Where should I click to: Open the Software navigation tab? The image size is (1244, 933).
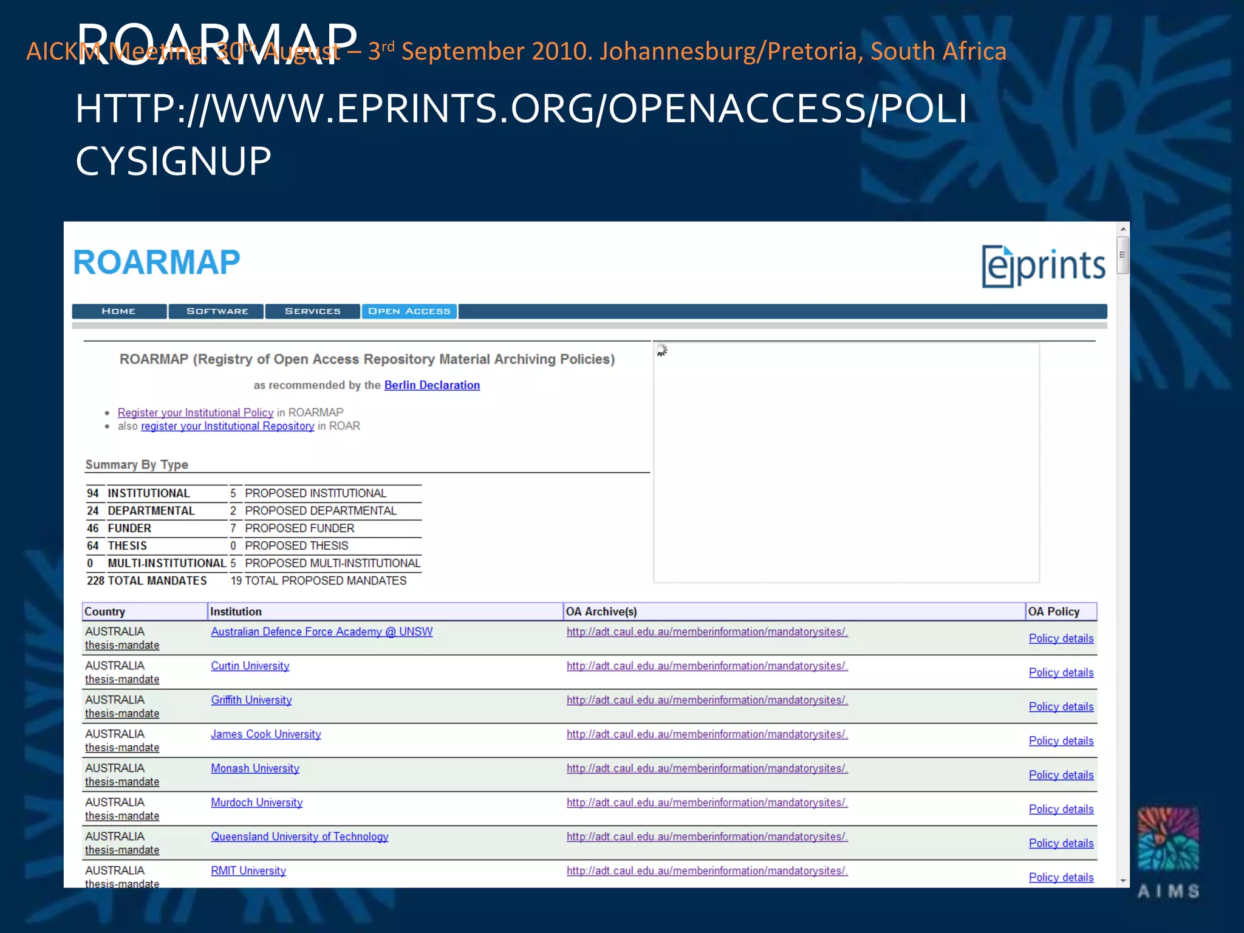(217, 311)
